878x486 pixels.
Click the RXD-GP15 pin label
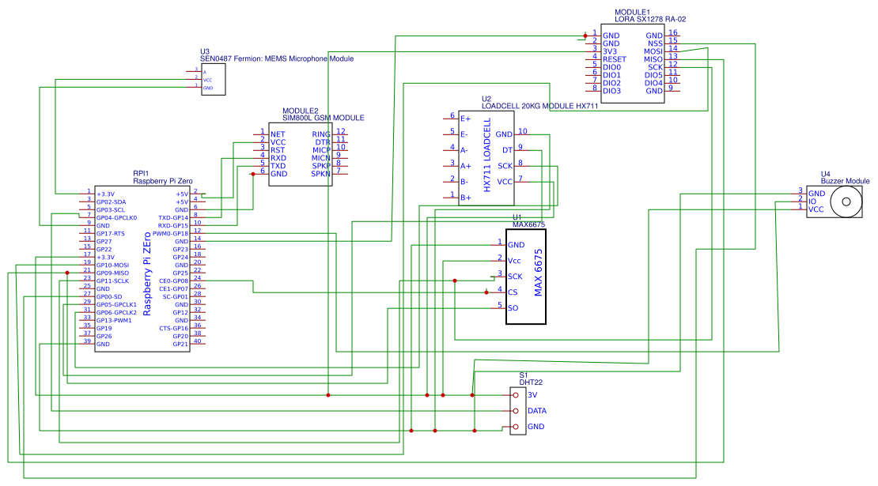[x=173, y=226]
